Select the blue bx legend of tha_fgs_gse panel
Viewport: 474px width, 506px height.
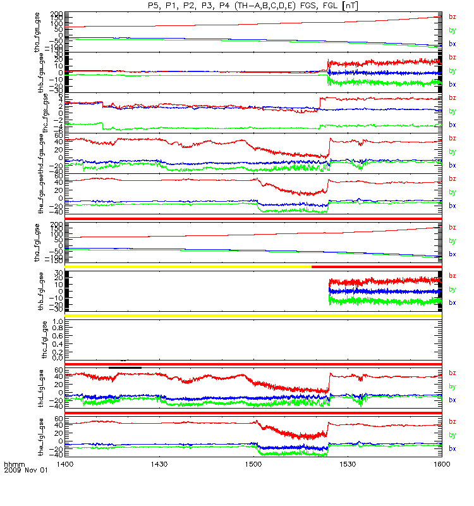(x=453, y=44)
